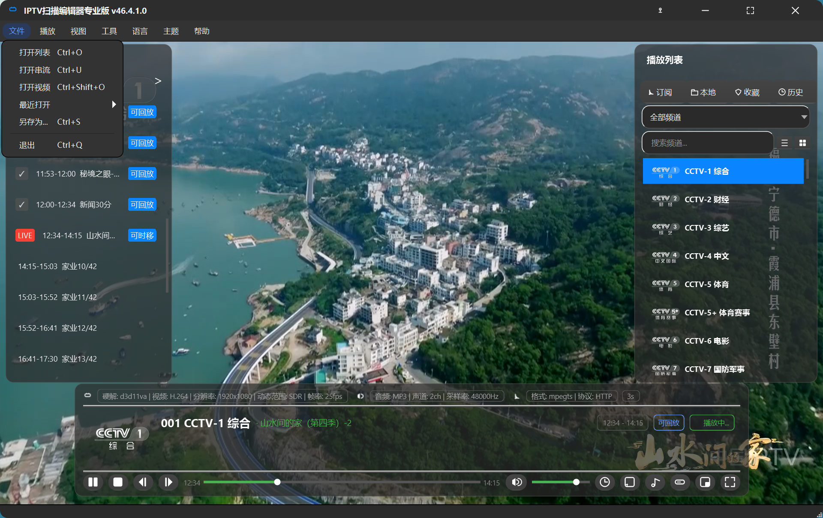Viewport: 823px width, 518px height.
Task: Select CCTV-6 电影 channel
Action: point(723,341)
